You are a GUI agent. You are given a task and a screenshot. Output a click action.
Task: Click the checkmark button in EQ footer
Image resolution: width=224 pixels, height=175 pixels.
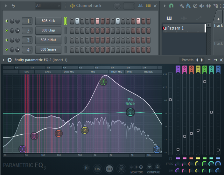[121, 169]
